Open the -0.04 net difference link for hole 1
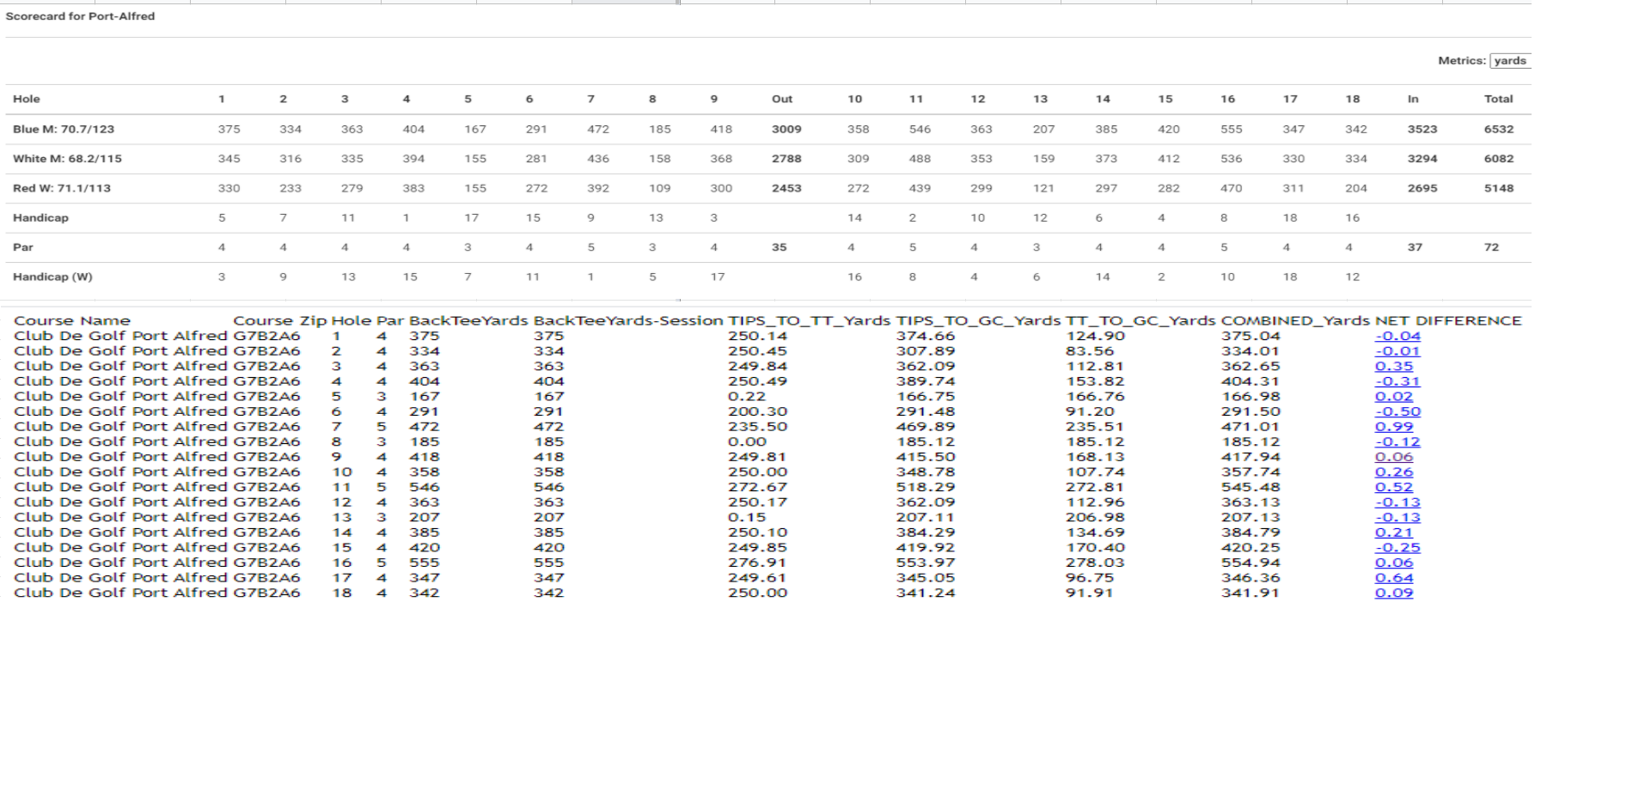The width and height of the screenshot is (1645, 803). [1397, 336]
